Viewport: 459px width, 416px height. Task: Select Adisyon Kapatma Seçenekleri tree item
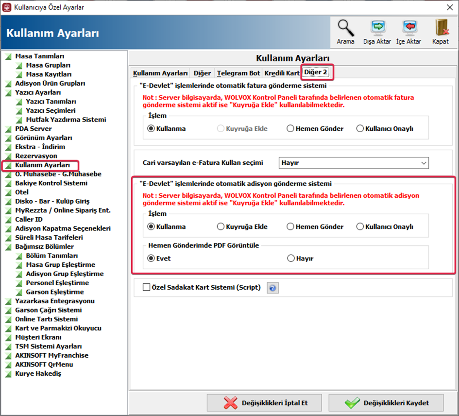pos(63,229)
